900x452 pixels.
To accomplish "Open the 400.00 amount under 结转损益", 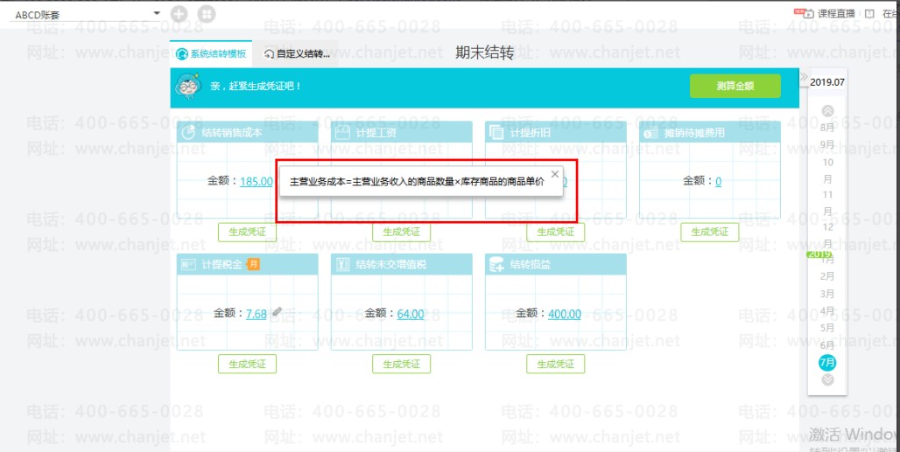I will click(564, 314).
